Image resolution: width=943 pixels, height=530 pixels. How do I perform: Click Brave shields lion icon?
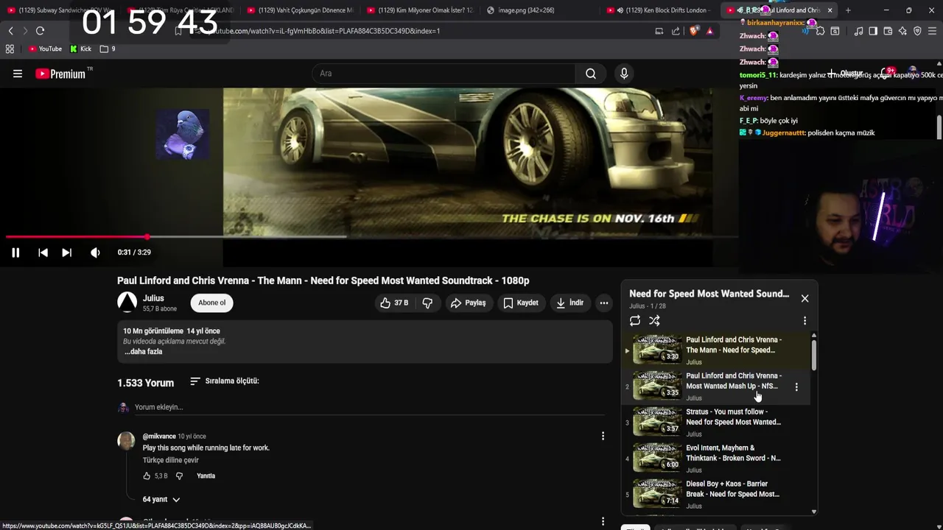click(694, 31)
